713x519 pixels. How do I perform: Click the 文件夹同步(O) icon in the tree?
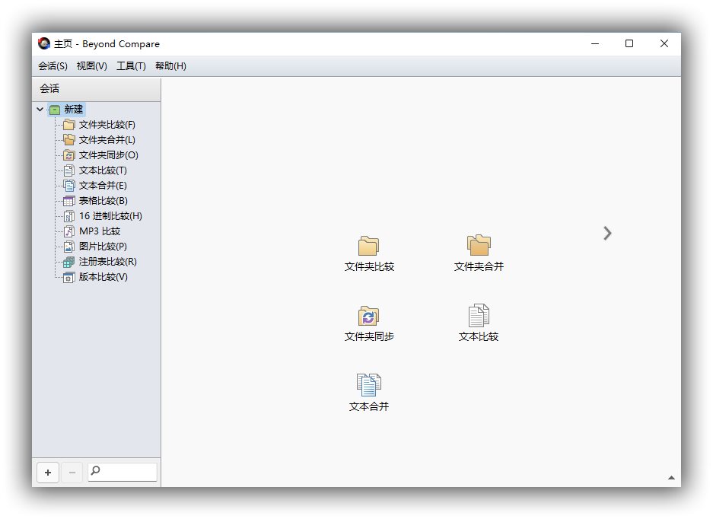(x=68, y=155)
